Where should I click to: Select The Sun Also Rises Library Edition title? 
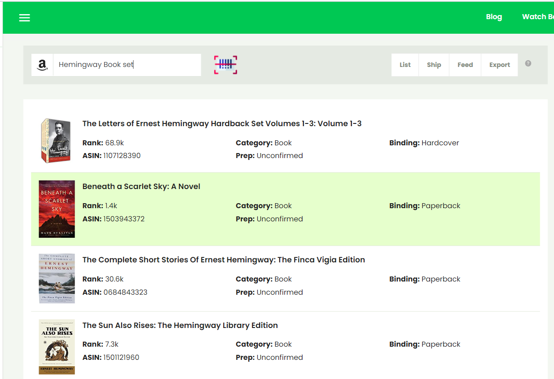click(x=180, y=325)
